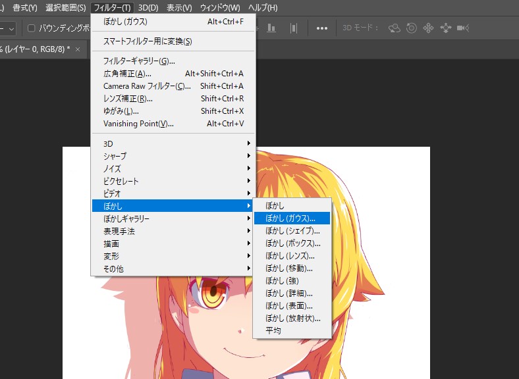Close the レイヤー 0, RGB/8 document tab
519x379 pixels.
point(78,49)
